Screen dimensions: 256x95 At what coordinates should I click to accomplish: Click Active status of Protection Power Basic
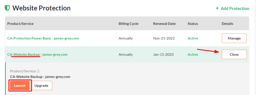[193, 38]
